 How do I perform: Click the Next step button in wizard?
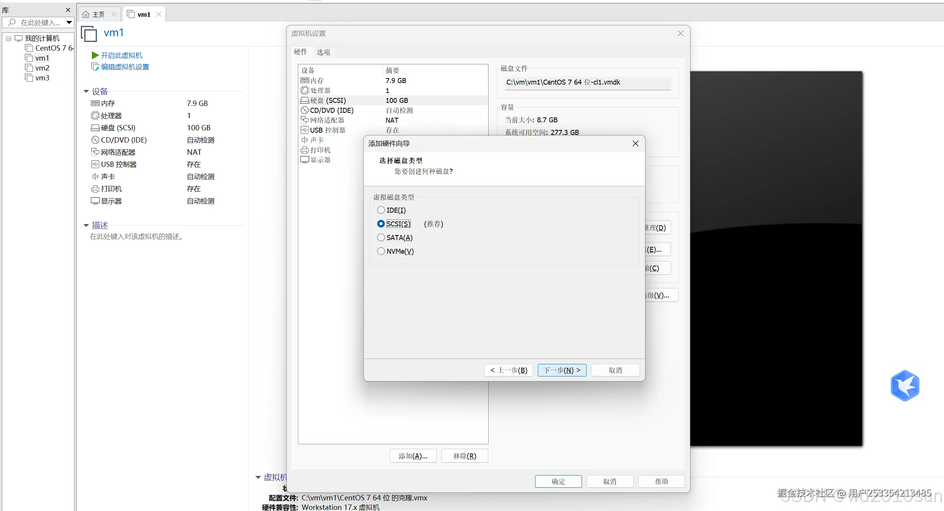coord(561,370)
